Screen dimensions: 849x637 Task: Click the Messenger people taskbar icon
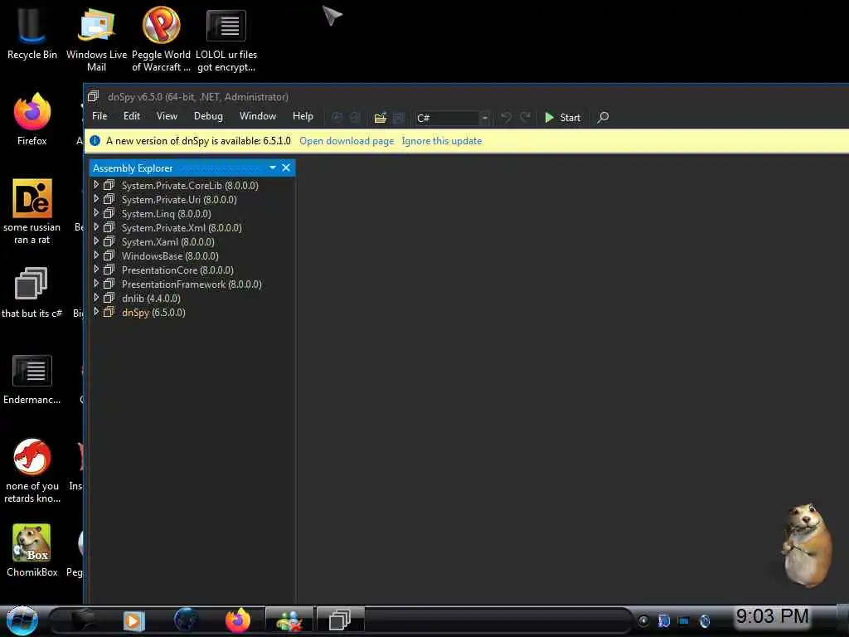[x=289, y=620]
